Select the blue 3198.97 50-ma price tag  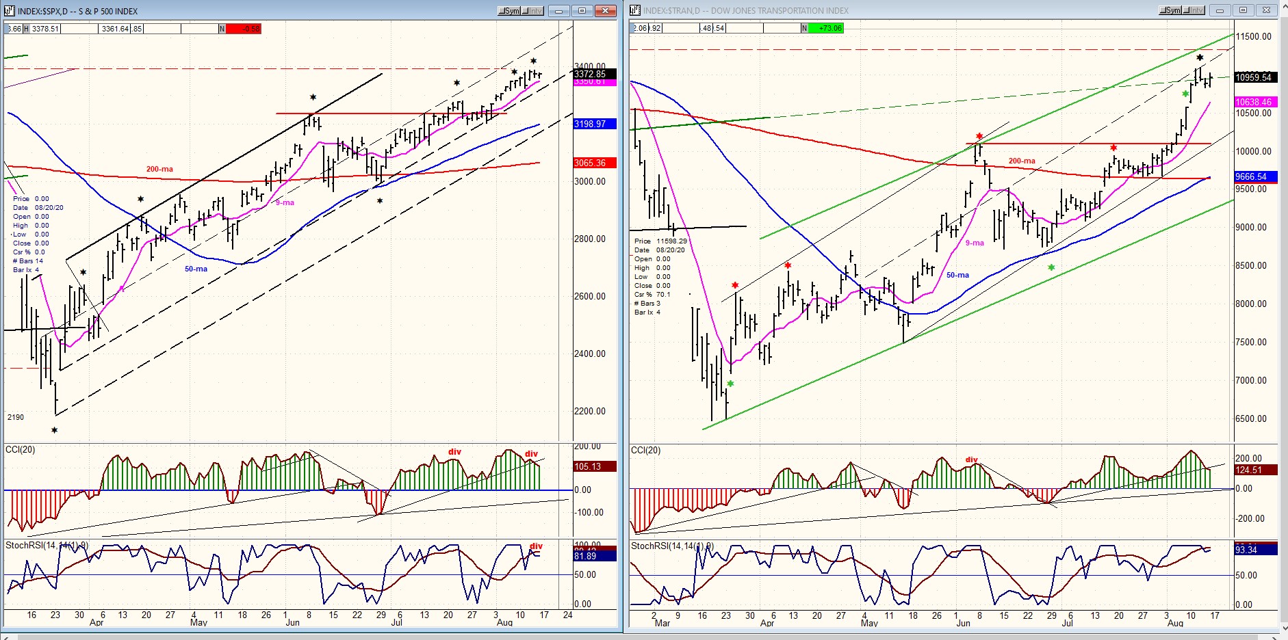click(593, 124)
